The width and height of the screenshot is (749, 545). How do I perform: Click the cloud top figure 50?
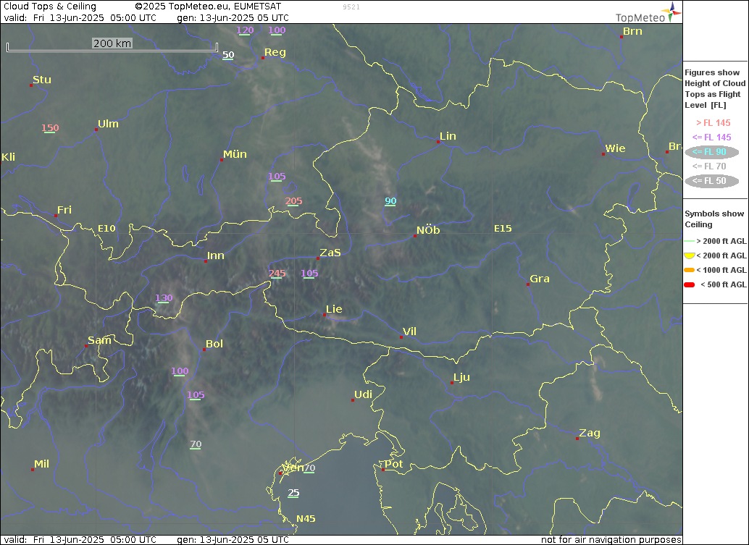pyautogui.click(x=228, y=54)
